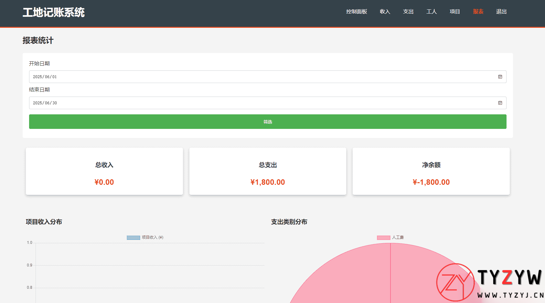Toggle the 项目收入 legend on the bar chart
This screenshot has width=545, height=303.
[x=144, y=237]
